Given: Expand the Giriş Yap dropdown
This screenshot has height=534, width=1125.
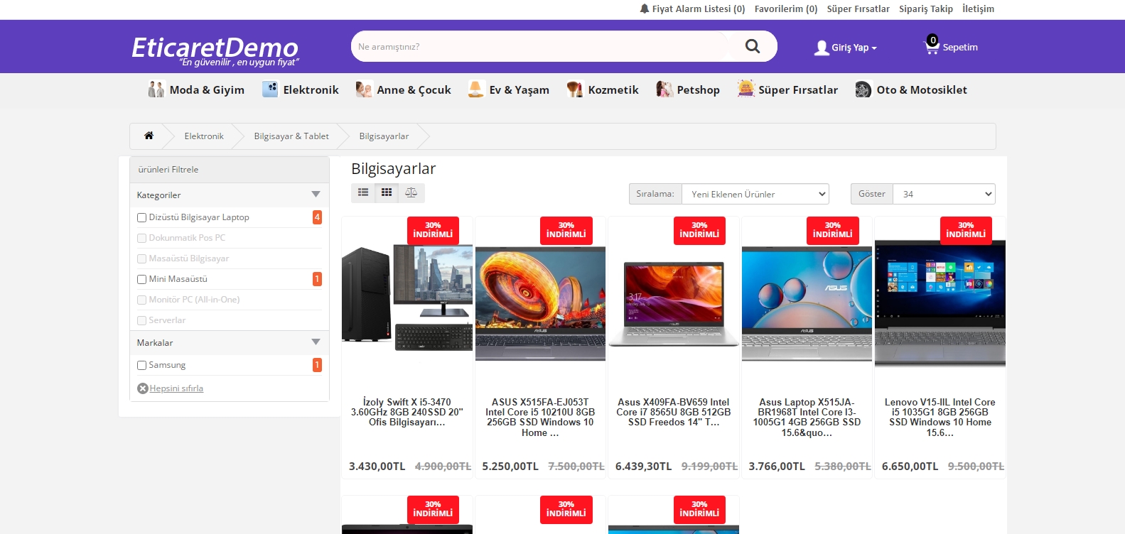Looking at the screenshot, I should click(846, 48).
